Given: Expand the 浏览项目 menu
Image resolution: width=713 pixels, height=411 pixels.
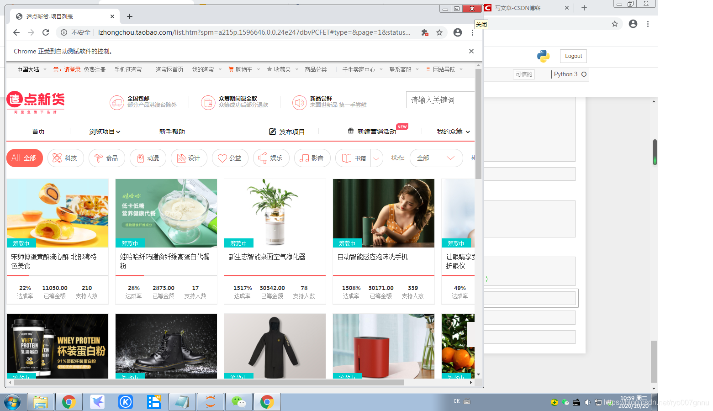Looking at the screenshot, I should pyautogui.click(x=105, y=132).
